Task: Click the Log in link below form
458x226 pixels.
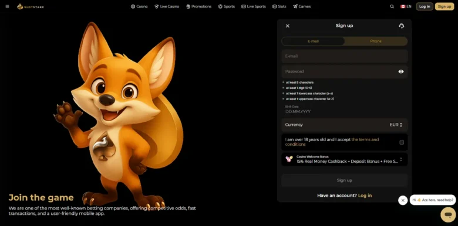Action: (x=365, y=196)
